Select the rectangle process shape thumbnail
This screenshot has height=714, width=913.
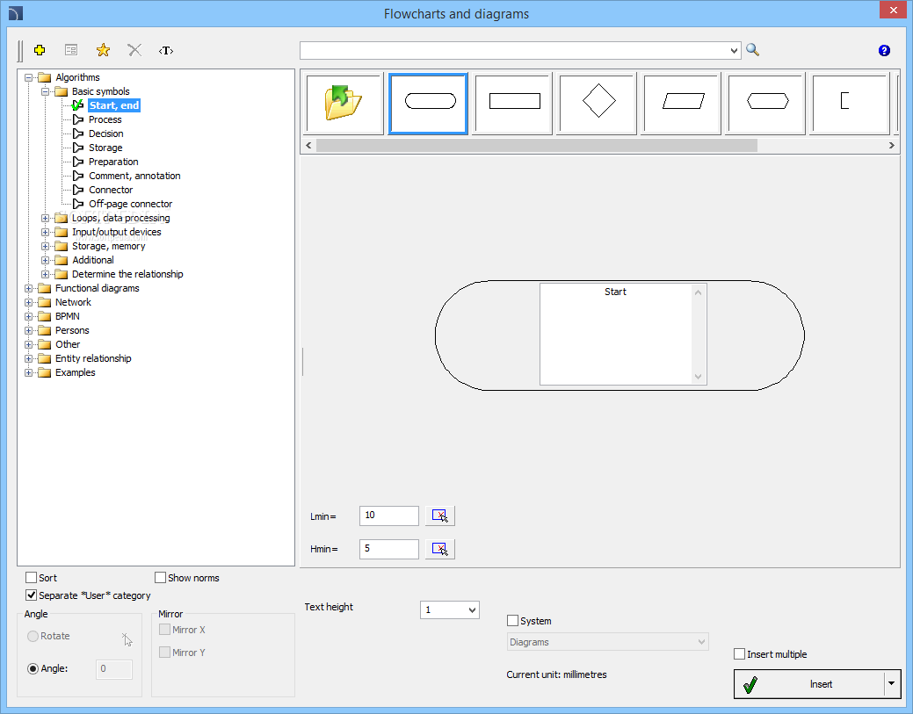click(x=513, y=103)
